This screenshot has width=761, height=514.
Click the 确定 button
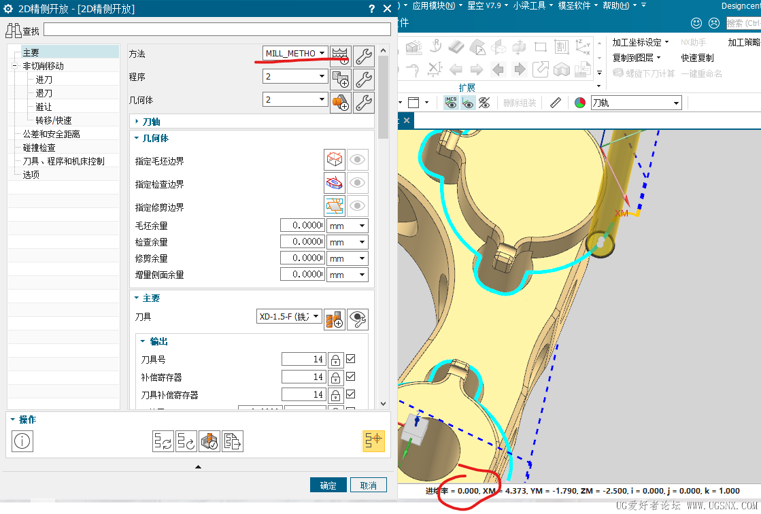tap(328, 485)
